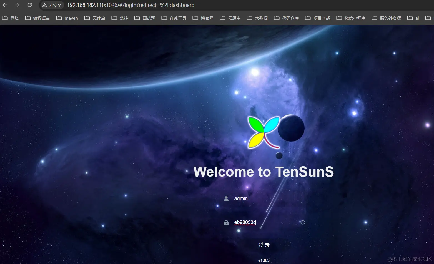The image size is (434, 264).
Task: Open the 微信小程序 bookmark folder
Action: pyautogui.click(x=351, y=18)
